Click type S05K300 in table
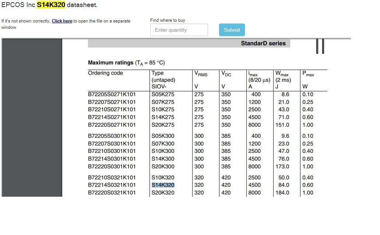Viewport: 380px width, 235px height. click(163, 136)
